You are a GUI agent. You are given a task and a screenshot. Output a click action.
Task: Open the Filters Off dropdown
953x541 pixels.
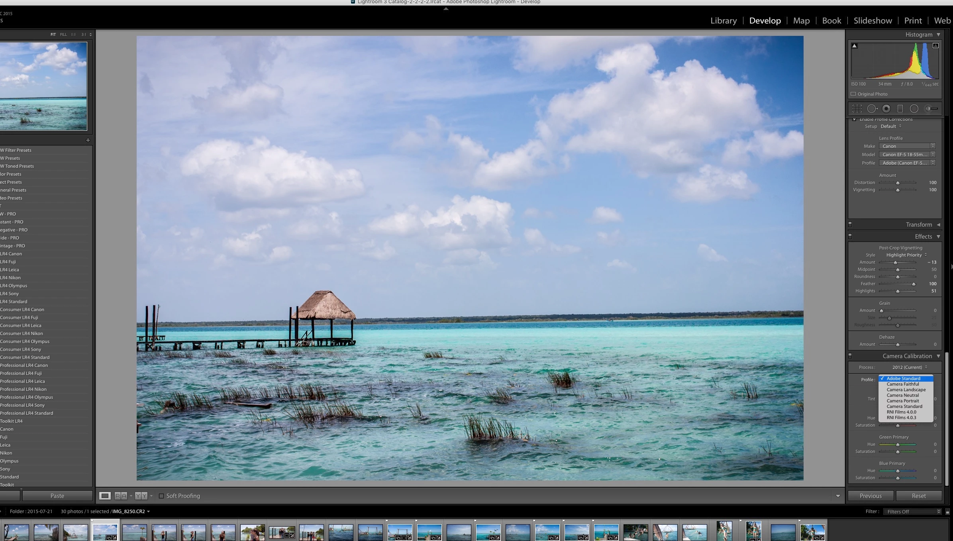point(912,512)
